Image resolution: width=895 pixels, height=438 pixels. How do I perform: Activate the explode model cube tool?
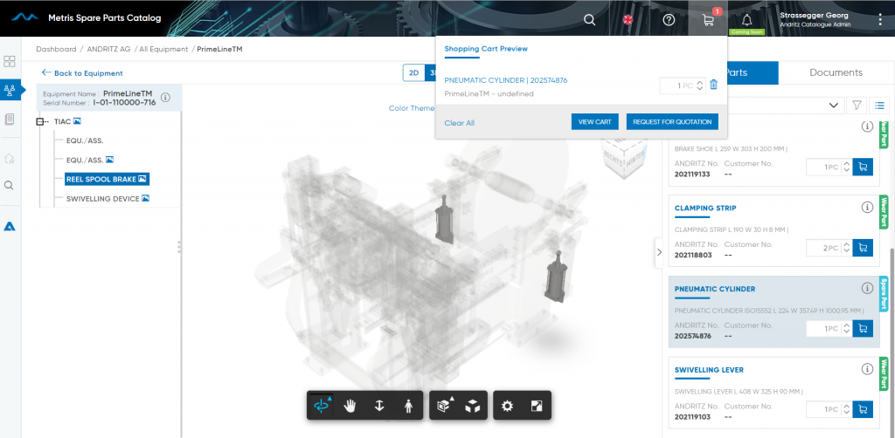coord(473,406)
